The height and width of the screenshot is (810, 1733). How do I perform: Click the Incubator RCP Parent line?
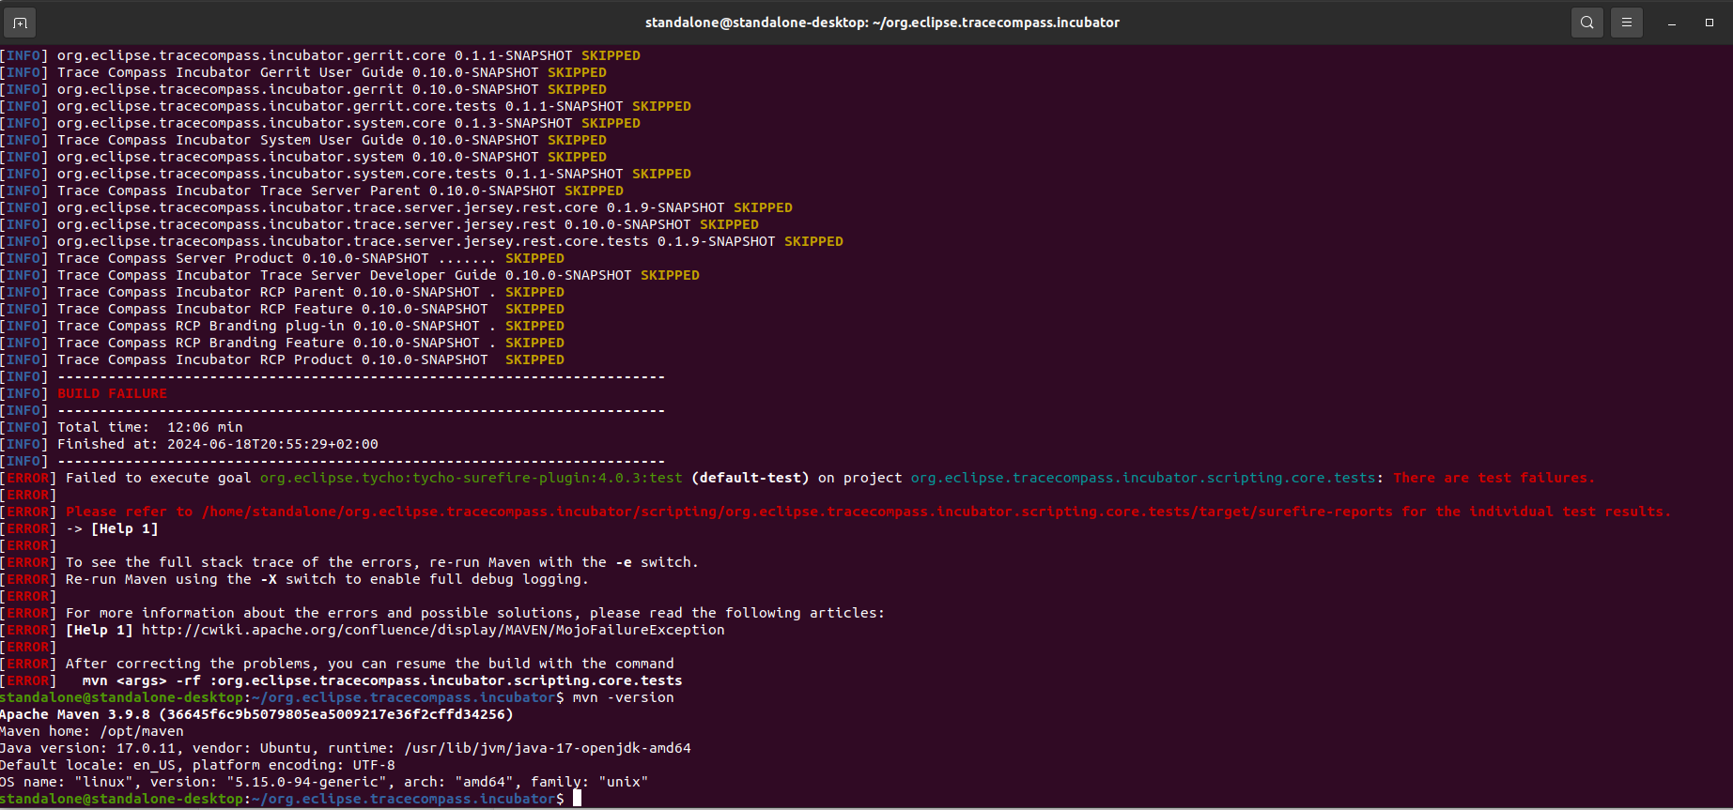[x=283, y=292]
